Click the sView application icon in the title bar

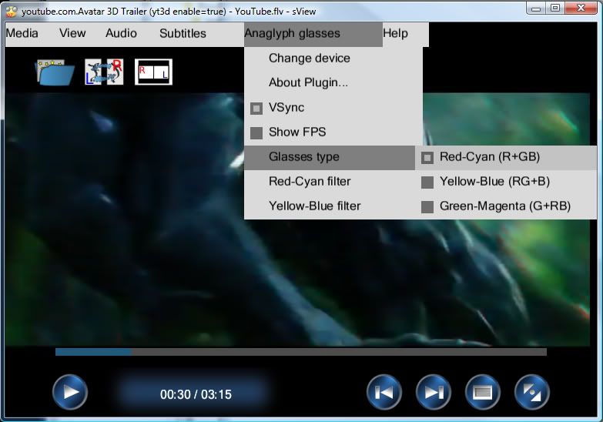(x=12, y=12)
